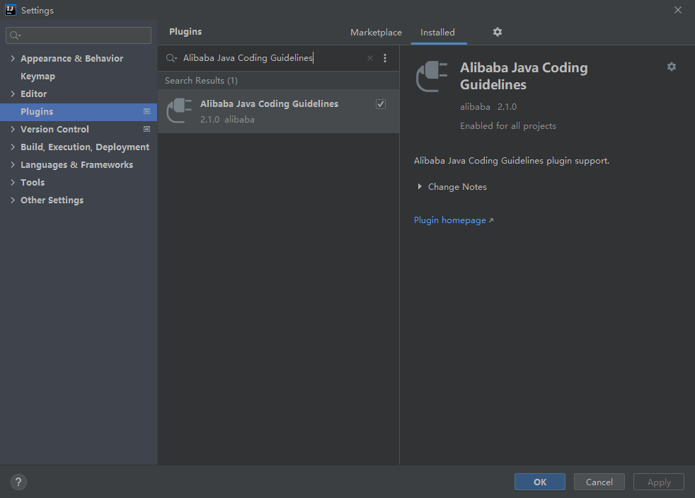Expand Build, Execution, Deployment node
Image resolution: width=695 pixels, height=498 pixels.
13,147
